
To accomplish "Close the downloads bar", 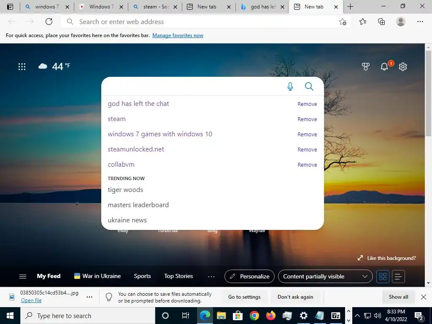I will 424,297.
